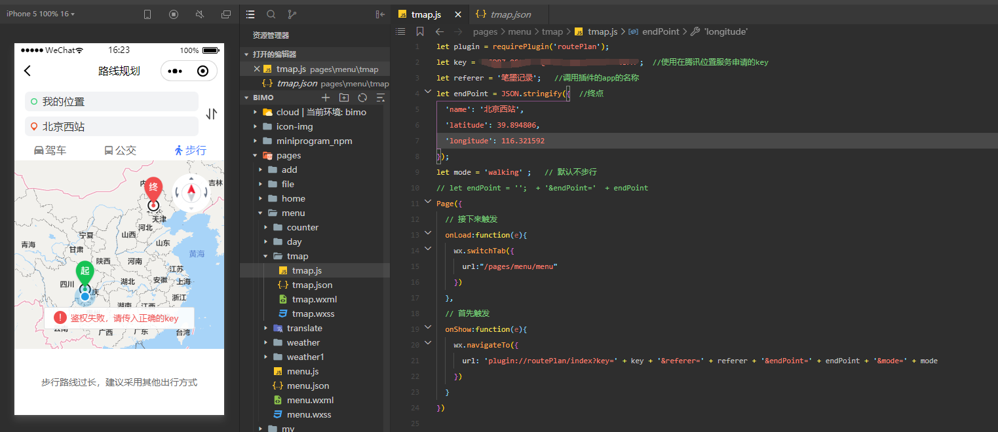Click the collapse all folders icon
Image resolution: width=998 pixels, height=432 pixels.
coord(380,98)
